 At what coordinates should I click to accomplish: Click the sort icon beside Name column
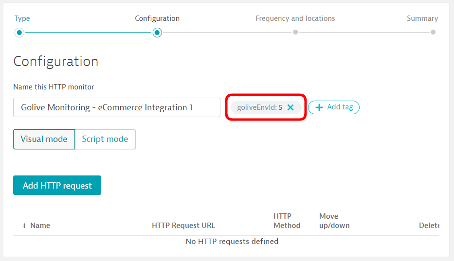coord(24,226)
